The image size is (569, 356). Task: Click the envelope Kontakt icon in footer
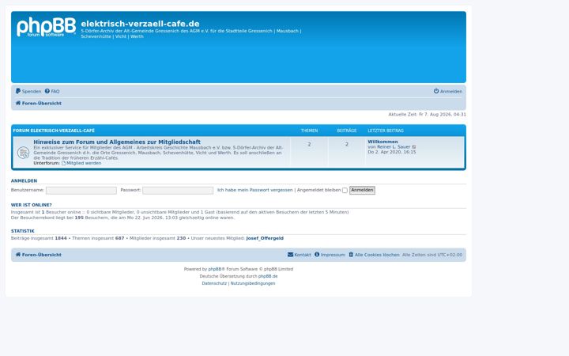pos(290,255)
